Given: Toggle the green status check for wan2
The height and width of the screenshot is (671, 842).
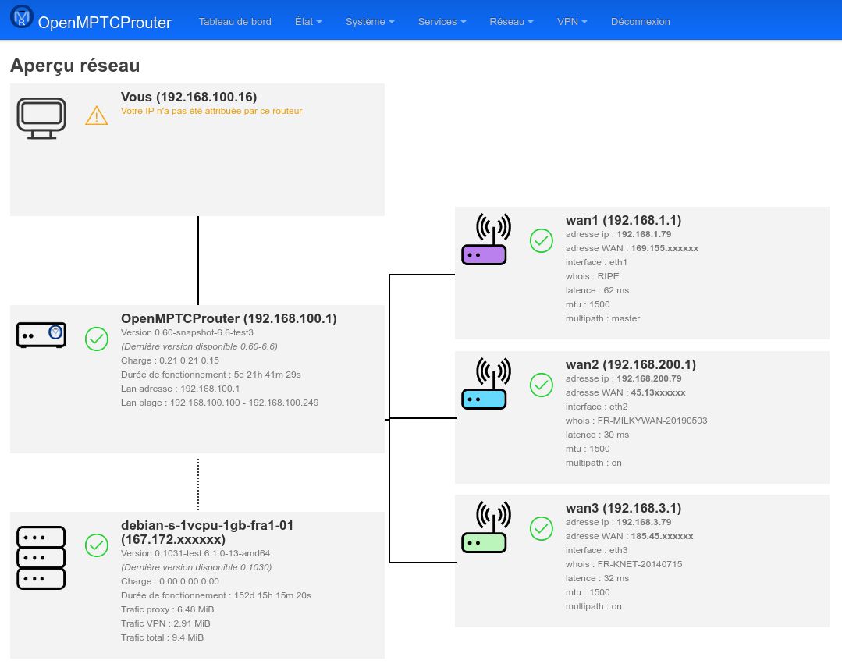Looking at the screenshot, I should click(541, 385).
